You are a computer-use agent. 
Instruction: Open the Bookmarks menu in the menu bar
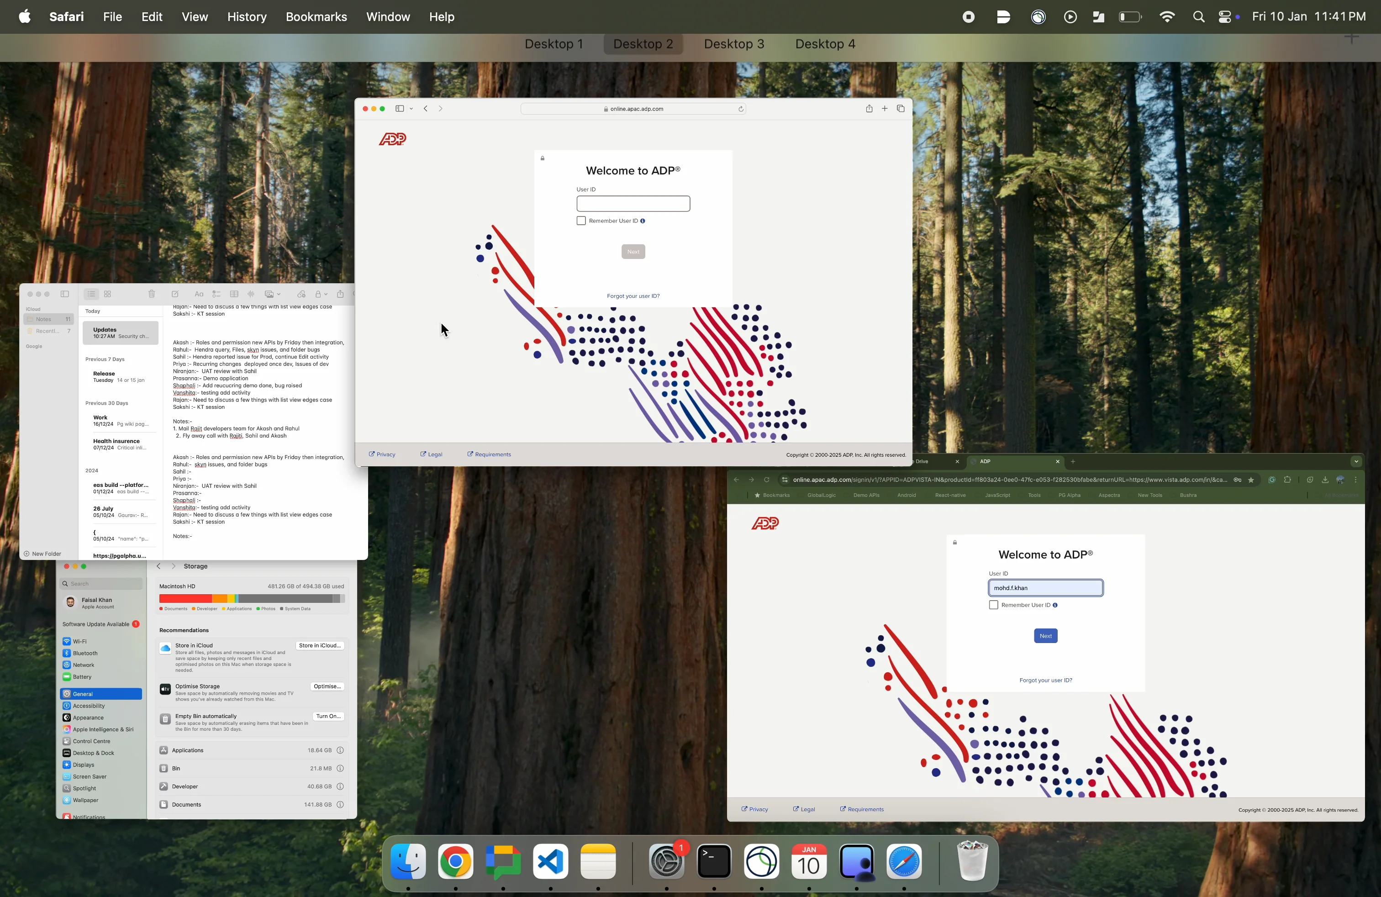tap(316, 17)
